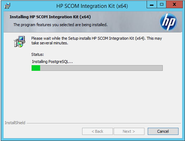Maximize the installer window
Image resolution: width=185 pixels, height=141 pixels.
(x=161, y=5)
